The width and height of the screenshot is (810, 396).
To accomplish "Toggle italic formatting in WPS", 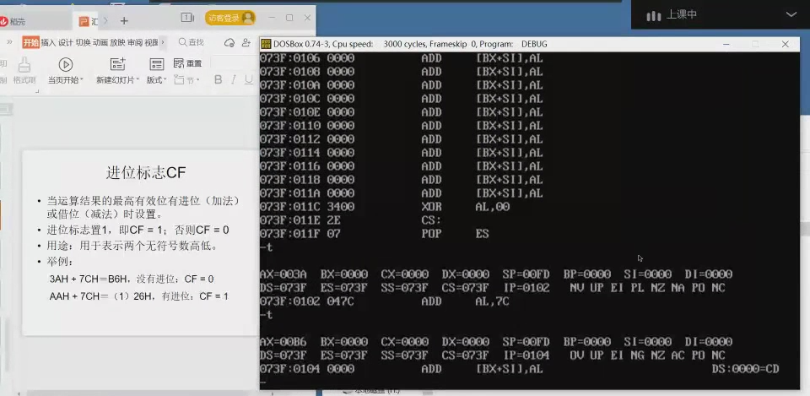I will coord(234,79).
